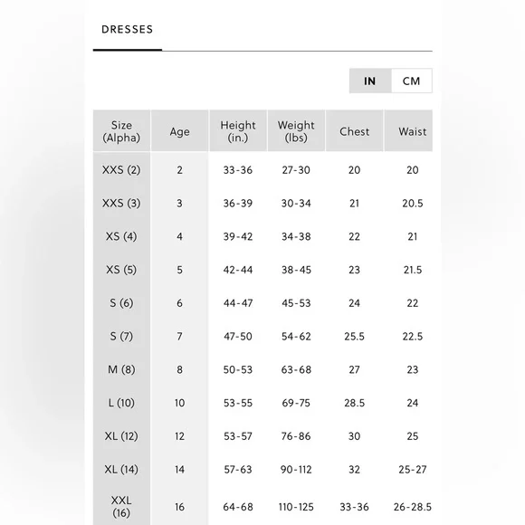
Task: Select the S (7) size row label
Action: [121, 336]
